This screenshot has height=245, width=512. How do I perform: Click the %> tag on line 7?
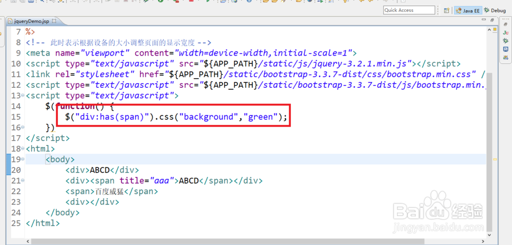tap(30, 32)
